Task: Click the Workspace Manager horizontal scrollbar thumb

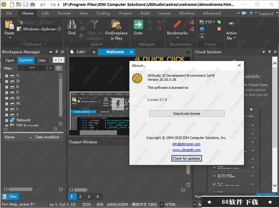Action: click(x=20, y=189)
